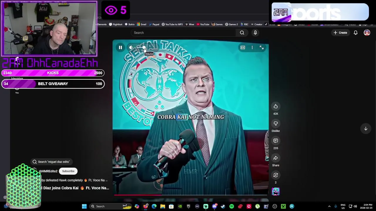Open the Windows Start menu
Screen dimensions: 376x211
tap(84, 206)
